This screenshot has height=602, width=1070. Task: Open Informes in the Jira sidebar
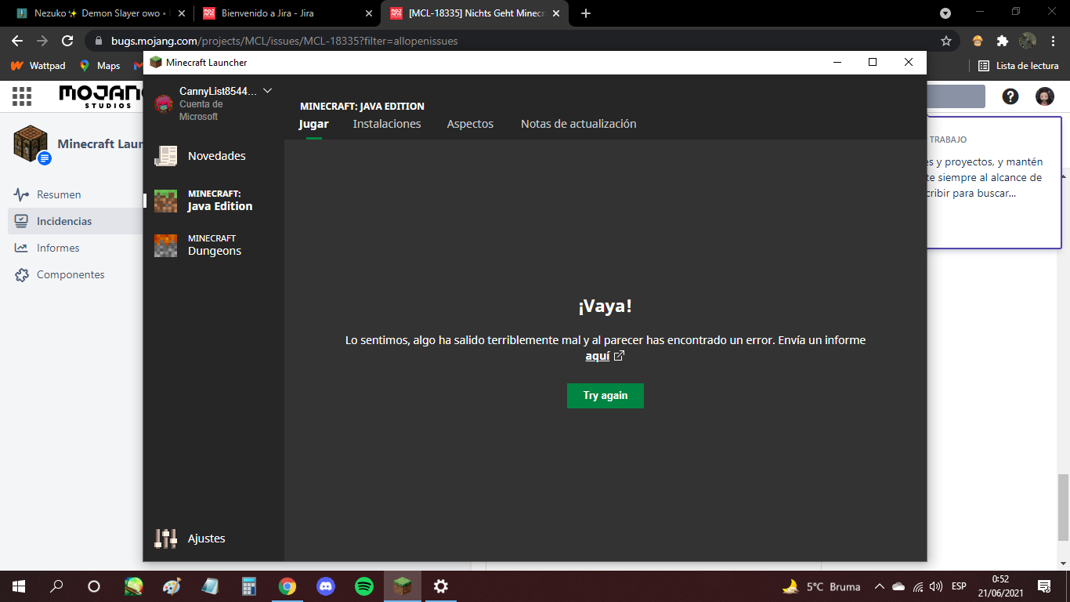coord(58,248)
